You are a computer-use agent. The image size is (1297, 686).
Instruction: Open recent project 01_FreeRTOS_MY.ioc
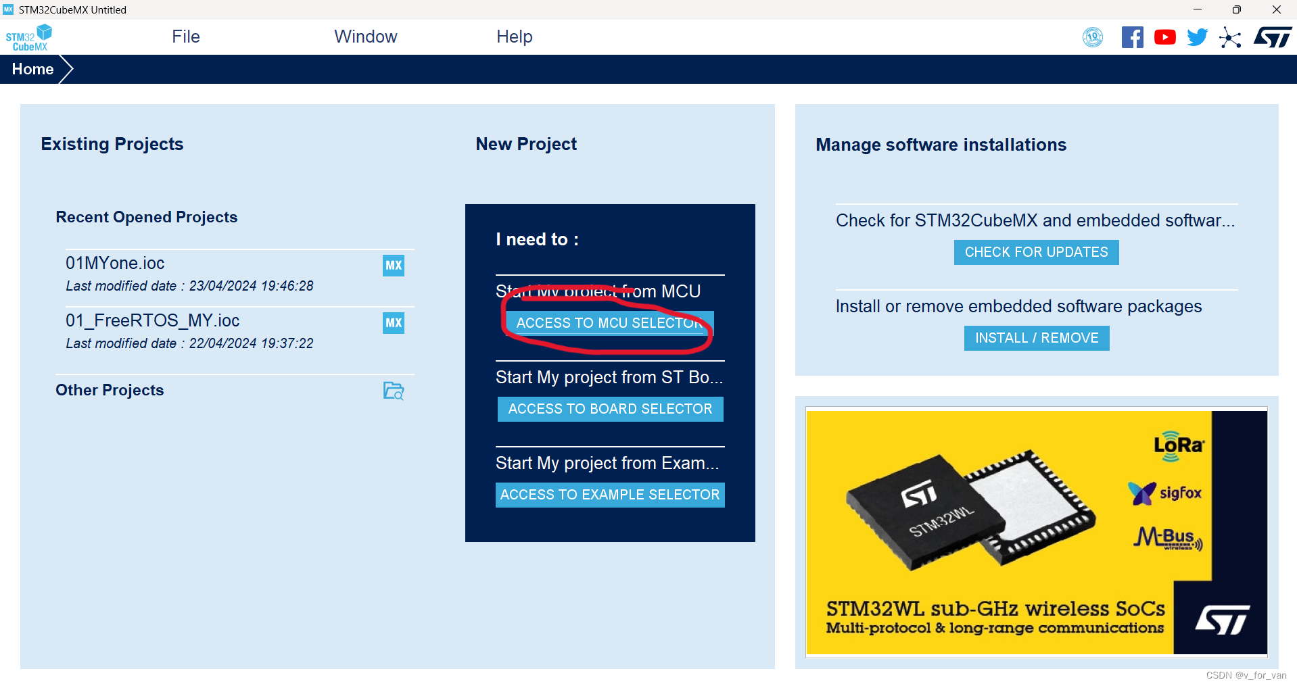pyautogui.click(x=152, y=320)
